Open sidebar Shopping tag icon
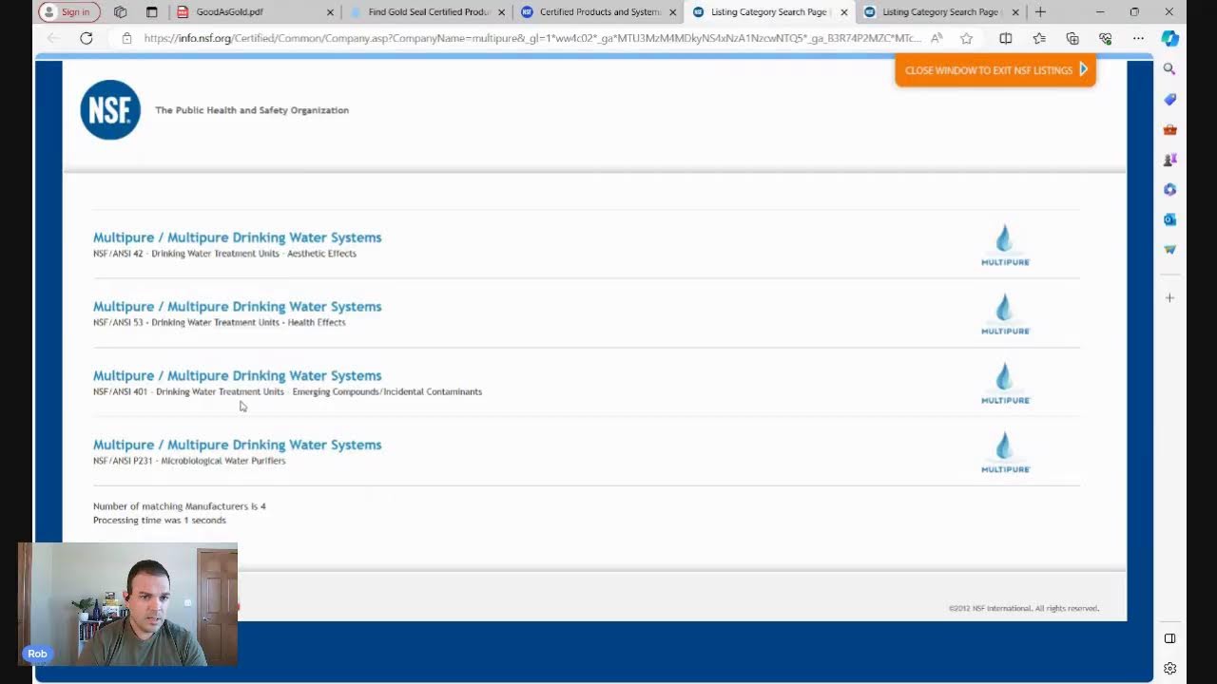Image resolution: width=1217 pixels, height=684 pixels. (1169, 99)
